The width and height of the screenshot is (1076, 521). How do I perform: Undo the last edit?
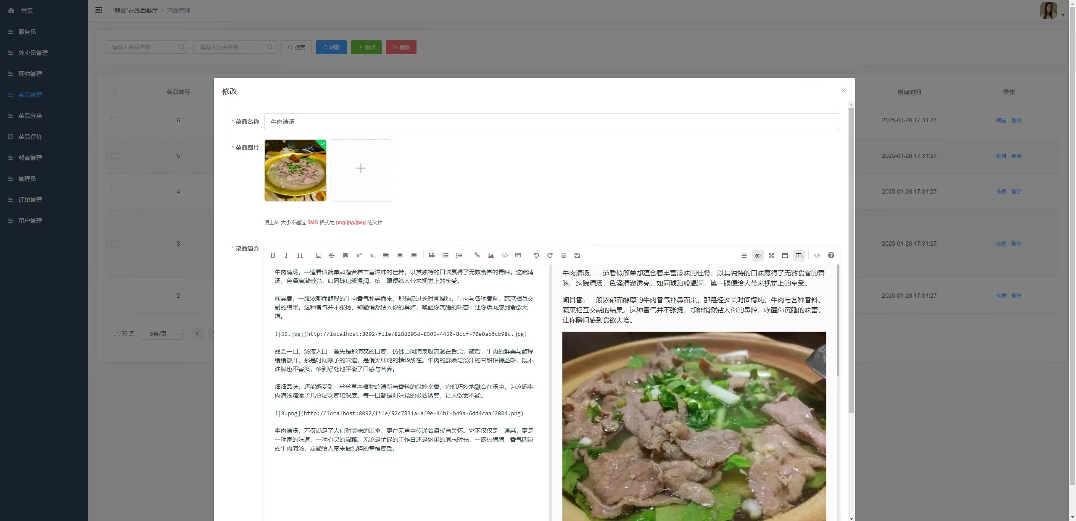536,255
